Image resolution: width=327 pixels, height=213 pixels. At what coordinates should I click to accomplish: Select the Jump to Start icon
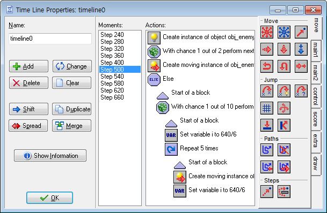tap(284, 91)
